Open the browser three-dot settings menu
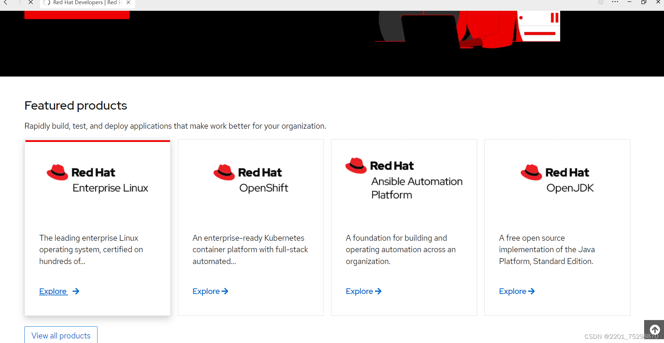Image resolution: width=664 pixels, height=343 pixels. (615, 2)
